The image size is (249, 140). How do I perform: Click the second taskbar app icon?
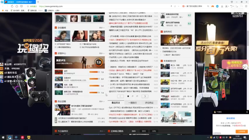point(16,137)
